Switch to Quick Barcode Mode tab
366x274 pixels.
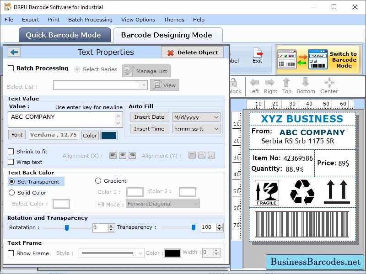64,35
